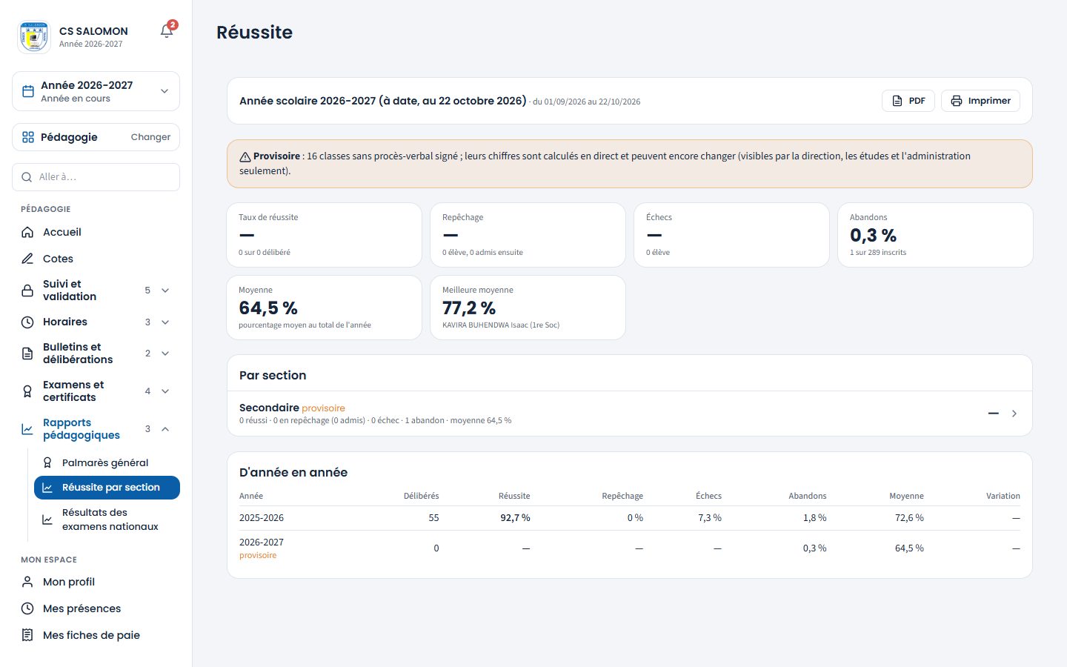The height and width of the screenshot is (667, 1067).
Task: Select Réussite par section menu item
Action: 107,488
